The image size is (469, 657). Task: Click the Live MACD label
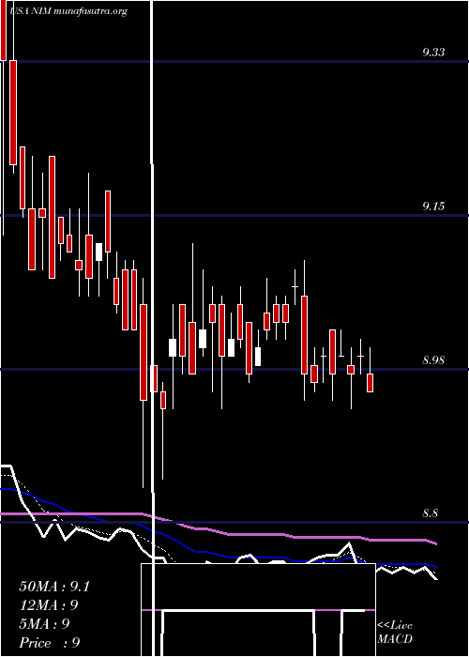coord(395,632)
